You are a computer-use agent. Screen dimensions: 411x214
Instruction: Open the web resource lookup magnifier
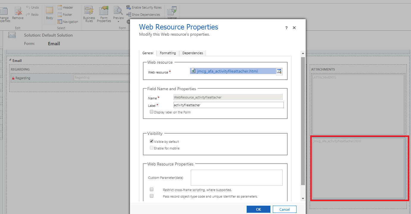279,71
